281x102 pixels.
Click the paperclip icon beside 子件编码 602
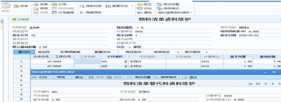126,66
